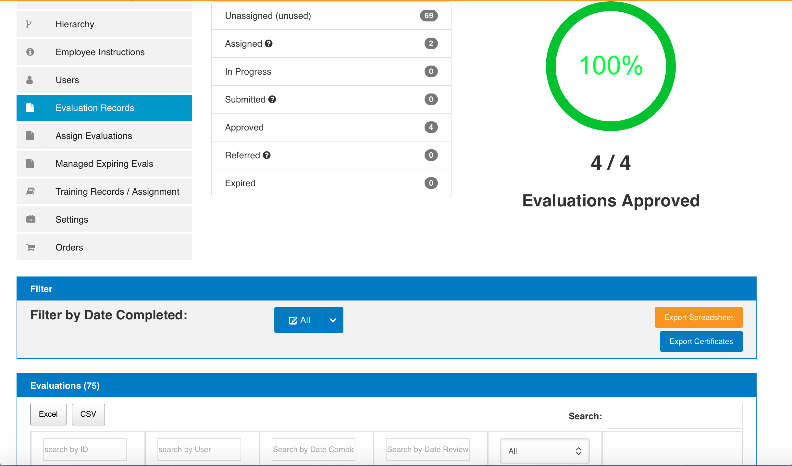This screenshot has height=466, width=792.
Task: Select the Assign Evaluations file icon
Action: (31, 135)
